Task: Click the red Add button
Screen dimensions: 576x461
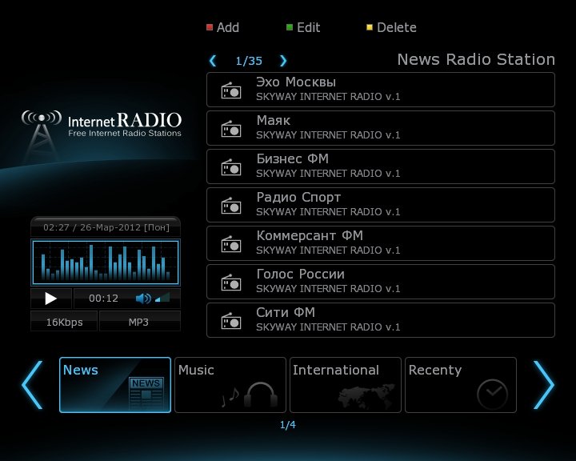Action: [x=222, y=27]
